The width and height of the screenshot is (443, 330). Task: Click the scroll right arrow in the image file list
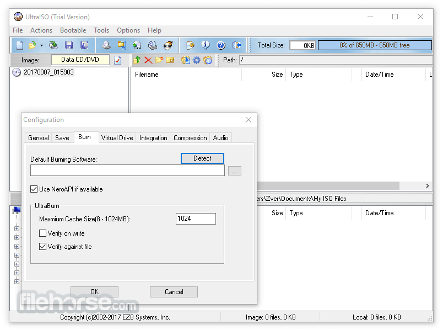click(427, 185)
